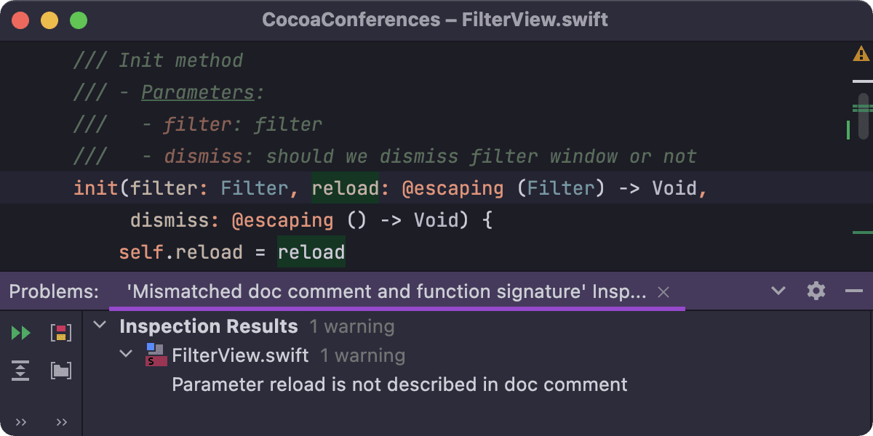Image resolution: width=873 pixels, height=436 pixels.
Task: Click the editor vertical scrollbar thumb
Action: tap(864, 116)
